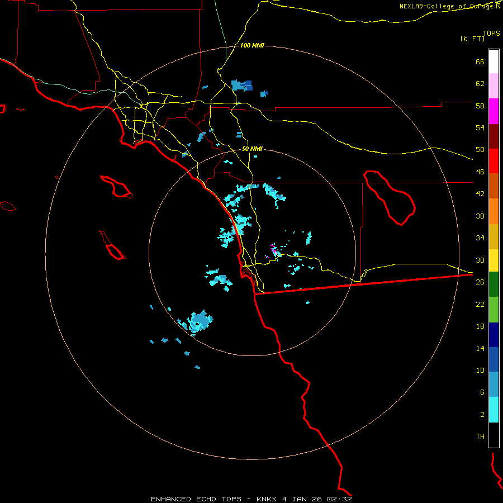503x503 pixels.
Task: Click the '22' legend value label
Action: (480, 304)
